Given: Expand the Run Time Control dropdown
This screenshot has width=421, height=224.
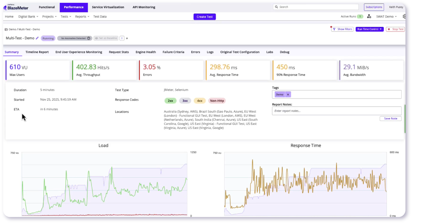Looking at the screenshot, I should [x=369, y=29].
